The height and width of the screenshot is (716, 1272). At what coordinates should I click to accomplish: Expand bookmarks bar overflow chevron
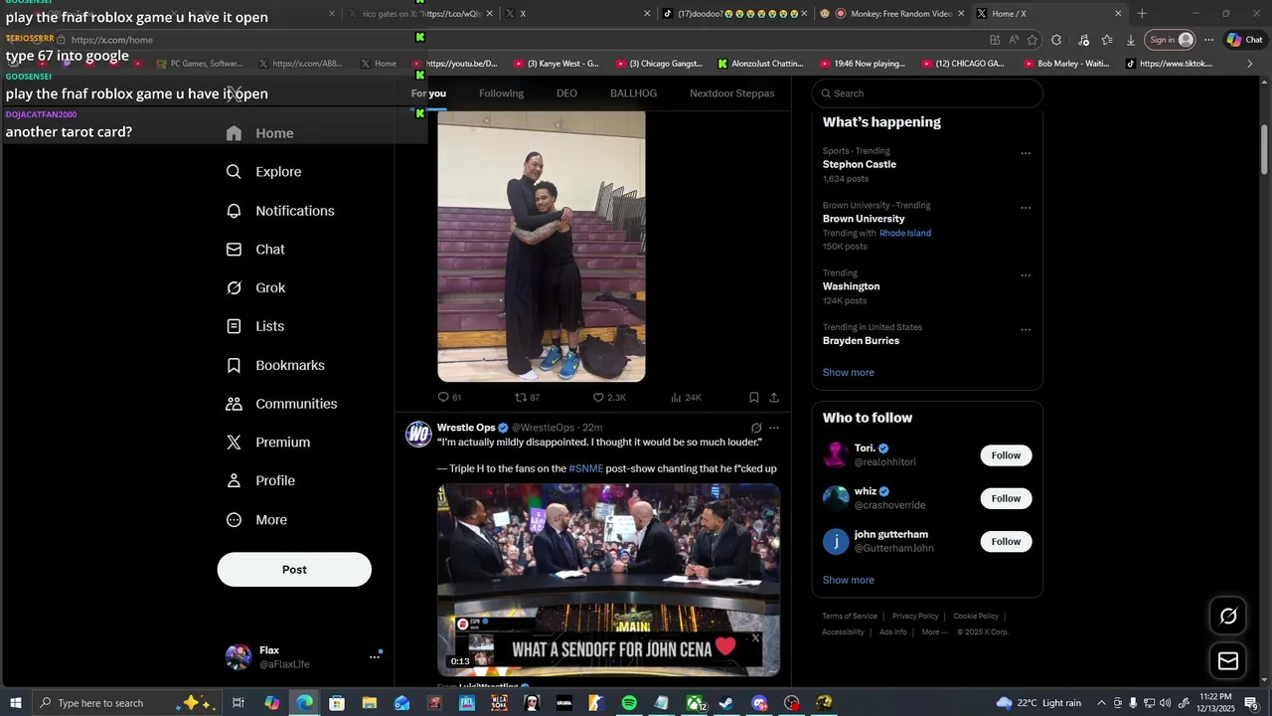point(1250,64)
